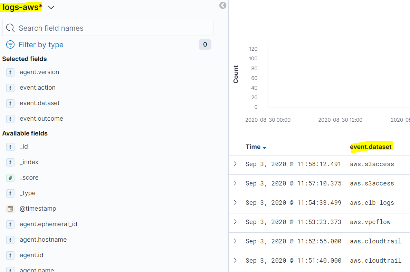Click timestamp Sep 3, 2020 @ 11:53:23.373
This screenshot has height=272, width=410.
[x=293, y=222]
